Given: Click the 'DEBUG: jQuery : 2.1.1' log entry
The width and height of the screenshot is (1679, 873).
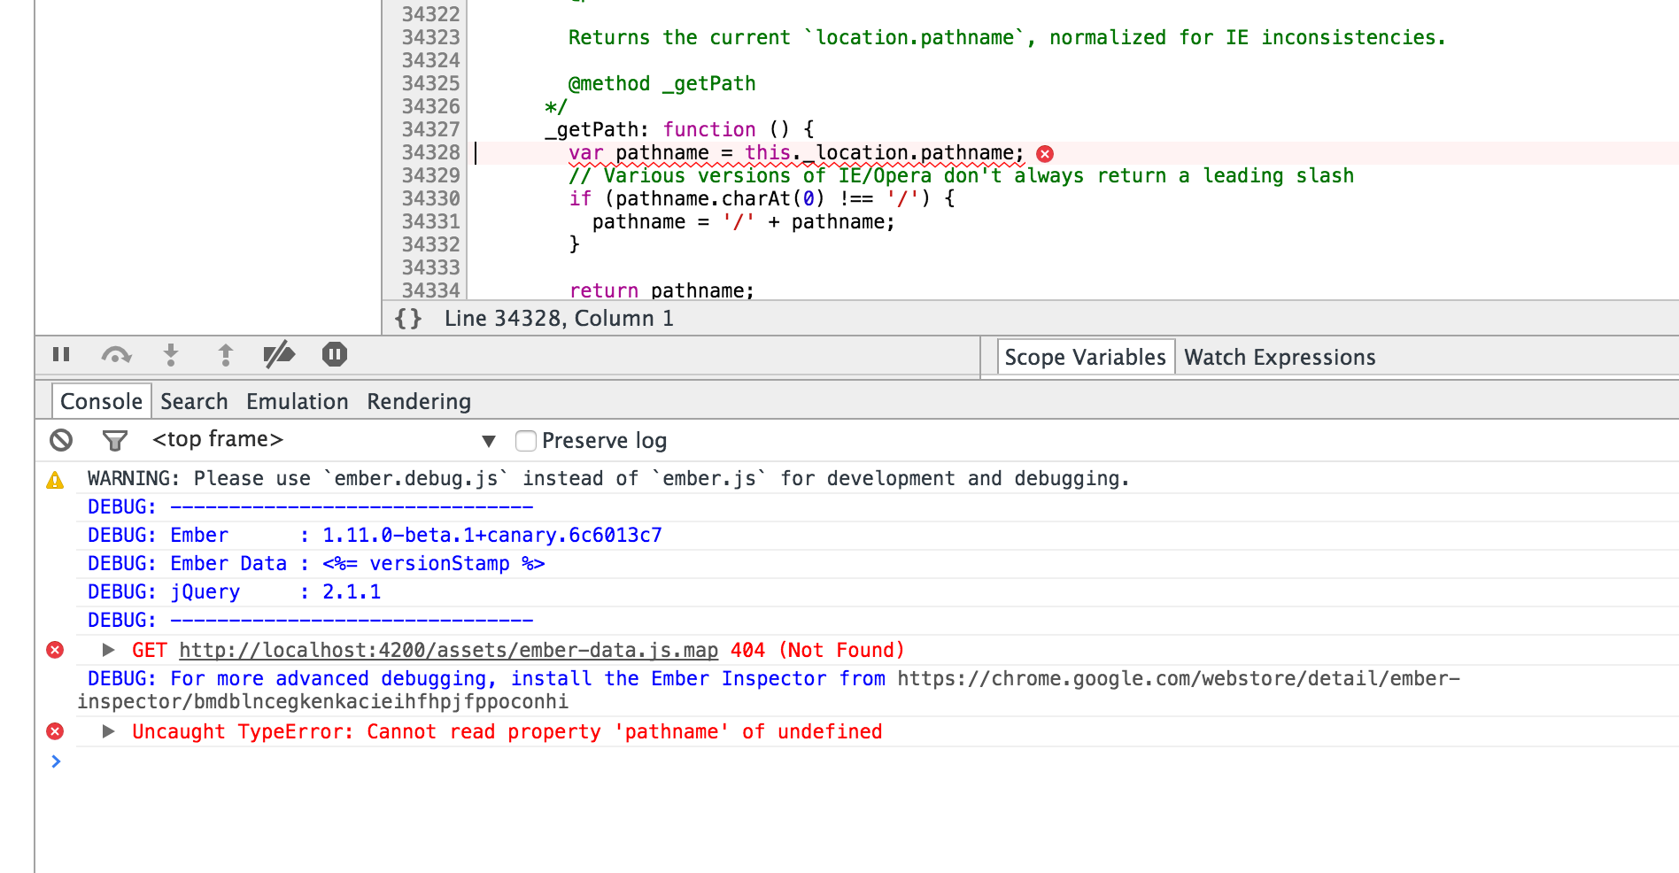Looking at the screenshot, I should 235,591.
